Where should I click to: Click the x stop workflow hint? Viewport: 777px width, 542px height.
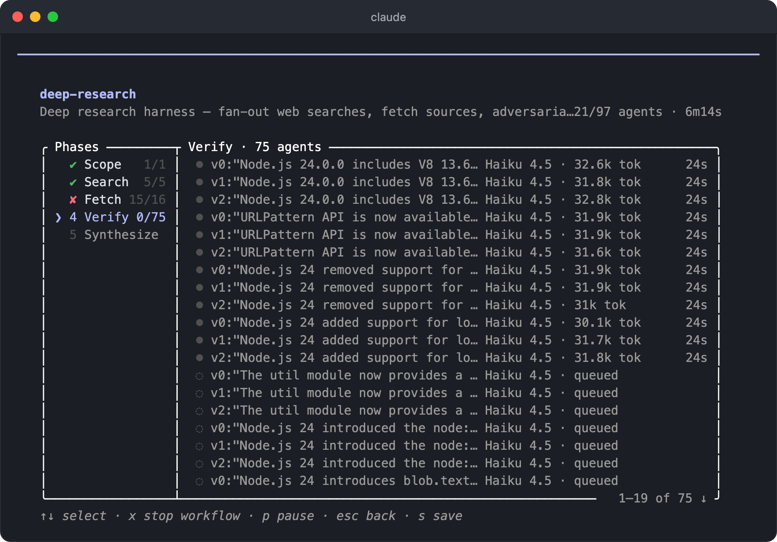(x=184, y=516)
